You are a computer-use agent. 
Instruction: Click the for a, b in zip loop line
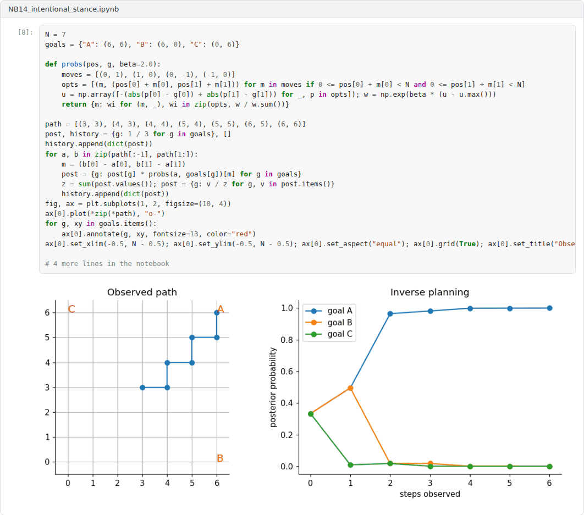122,154
